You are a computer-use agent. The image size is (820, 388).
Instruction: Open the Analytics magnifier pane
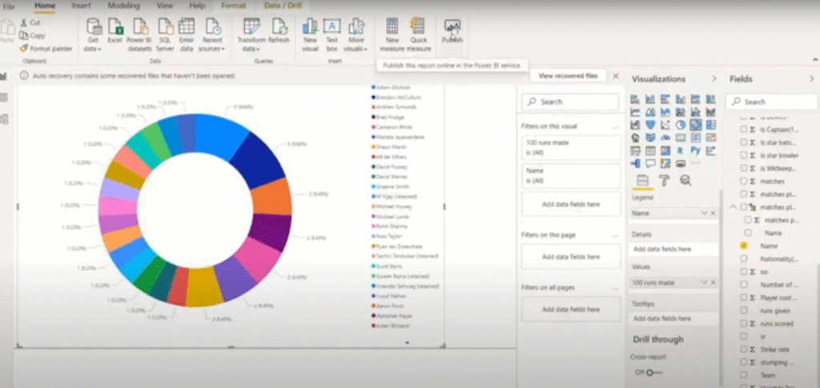(x=685, y=180)
